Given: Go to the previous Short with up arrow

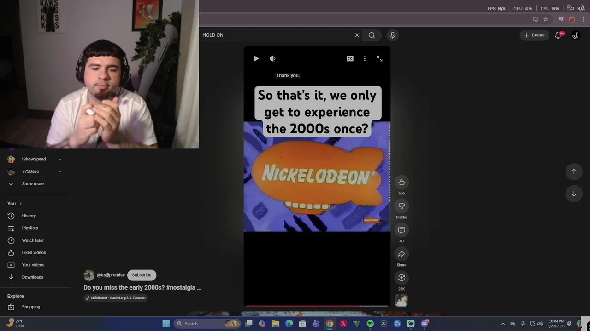Looking at the screenshot, I should [x=574, y=171].
